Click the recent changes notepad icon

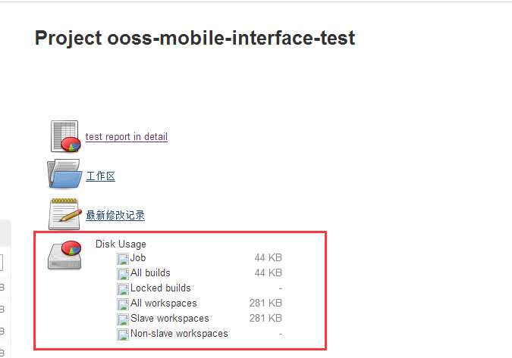click(x=64, y=214)
